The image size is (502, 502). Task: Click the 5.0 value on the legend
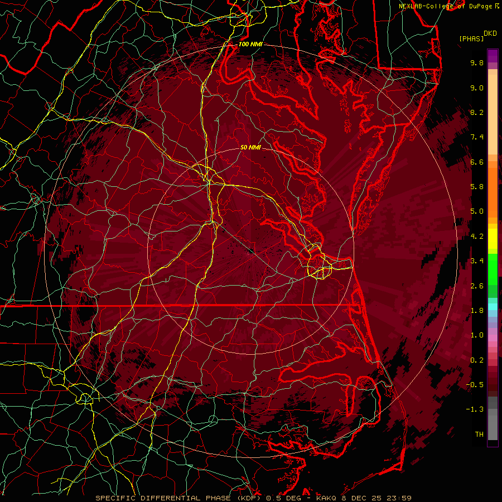tap(477, 211)
